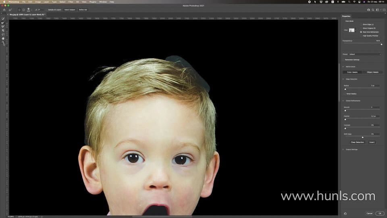Open the Control Center icon

359,2
